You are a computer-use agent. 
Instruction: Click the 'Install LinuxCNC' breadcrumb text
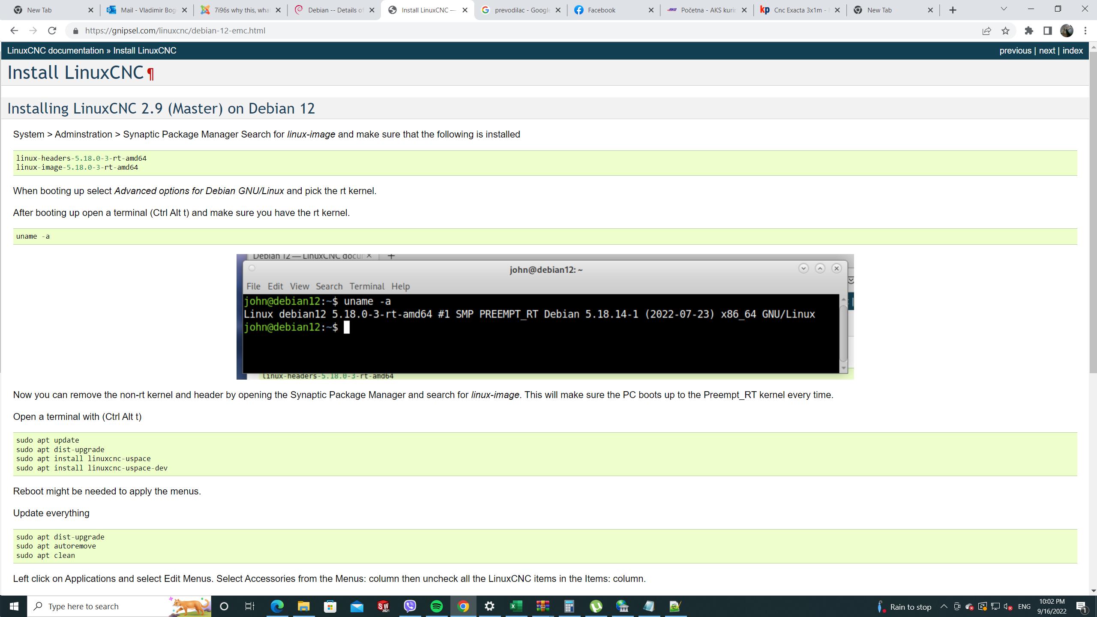pyautogui.click(x=145, y=51)
